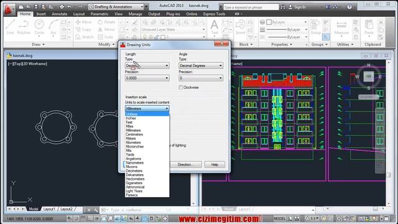Select Meters from the units list
398x224 pixels.
tap(147, 138)
